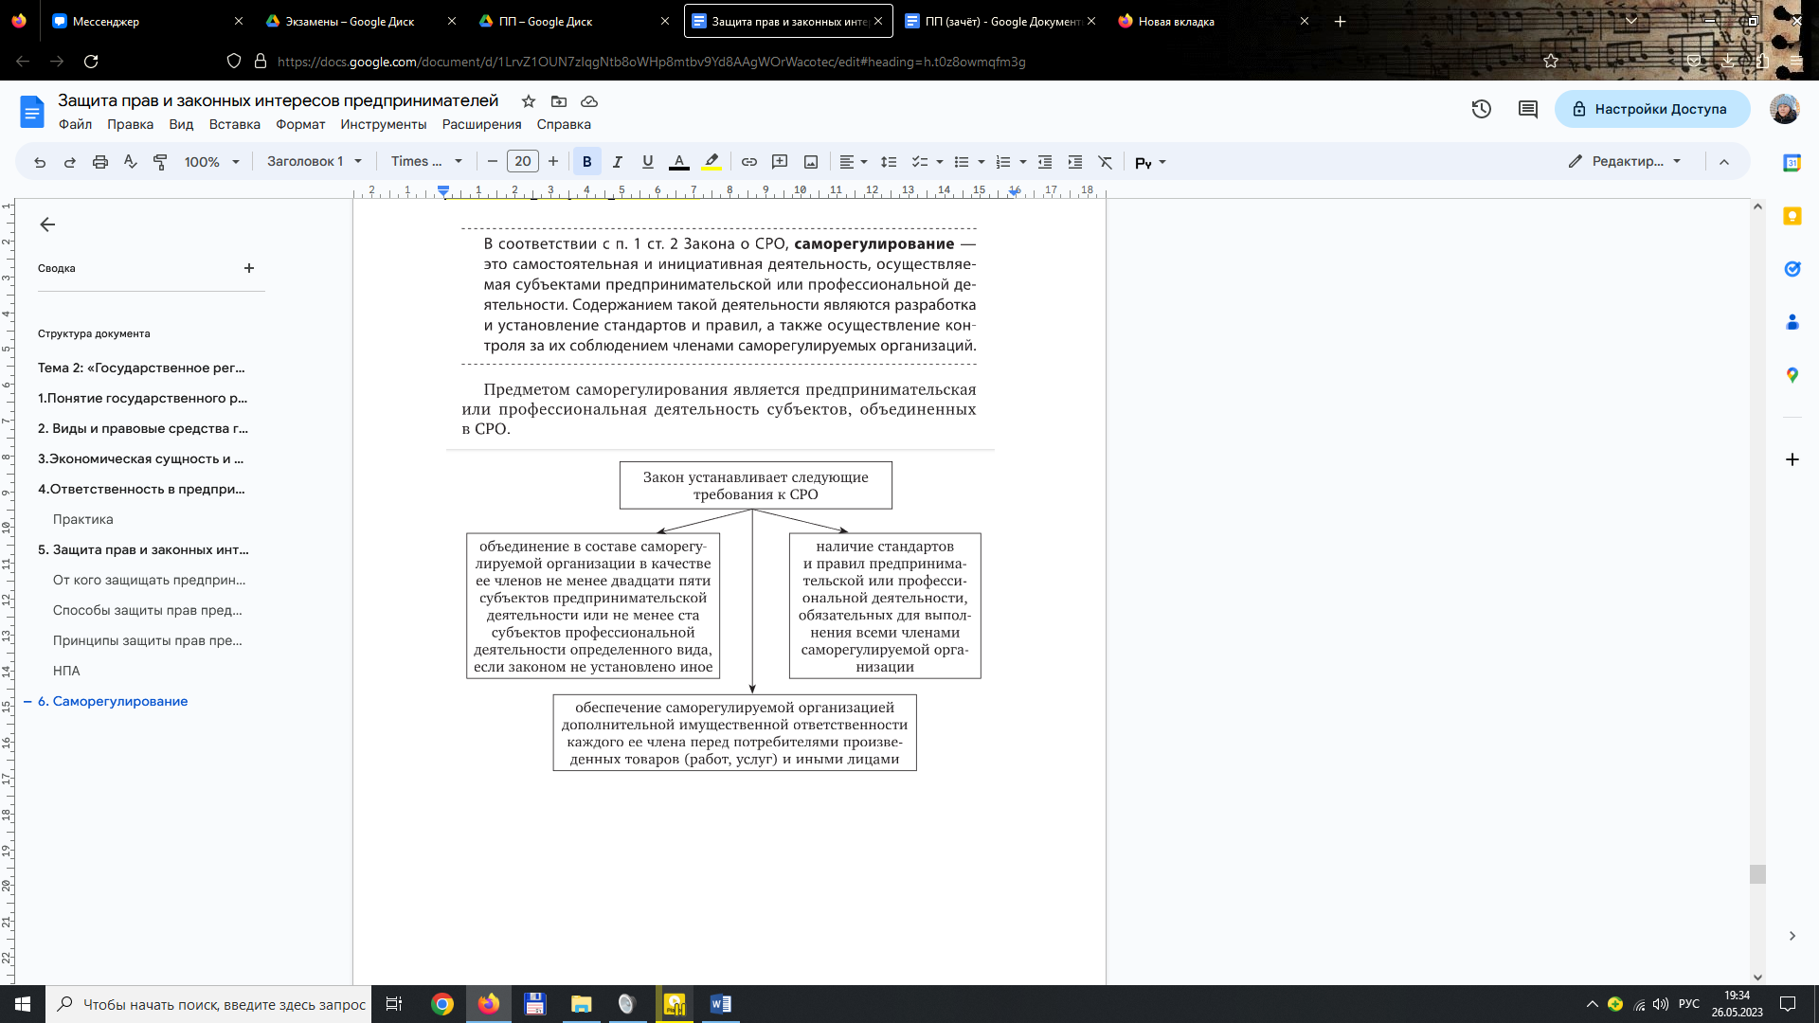Decrease font size with minus button
1819x1023 pixels.
point(493,162)
